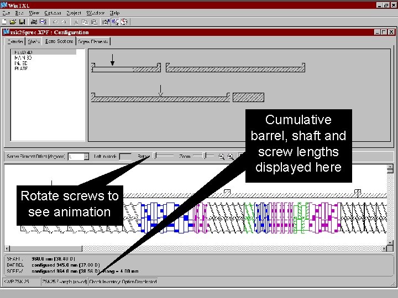The image size is (398, 298).
Task: Open the File menu
Action: click(x=6, y=13)
